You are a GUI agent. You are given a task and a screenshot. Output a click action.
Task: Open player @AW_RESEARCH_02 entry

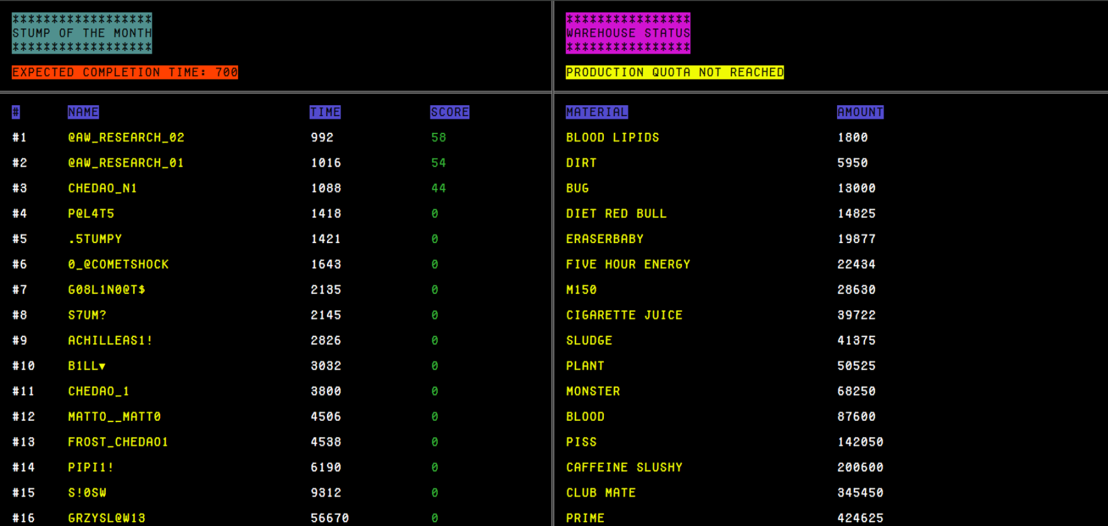coord(126,138)
